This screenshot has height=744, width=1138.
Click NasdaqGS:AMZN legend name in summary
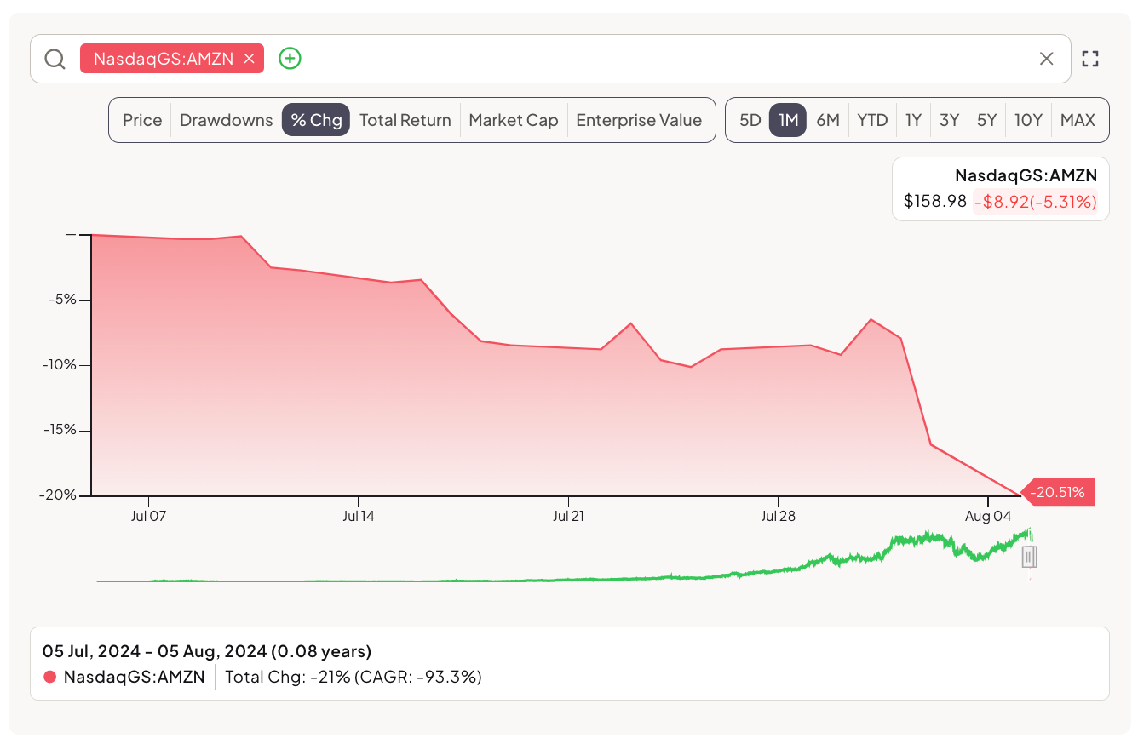(x=135, y=678)
